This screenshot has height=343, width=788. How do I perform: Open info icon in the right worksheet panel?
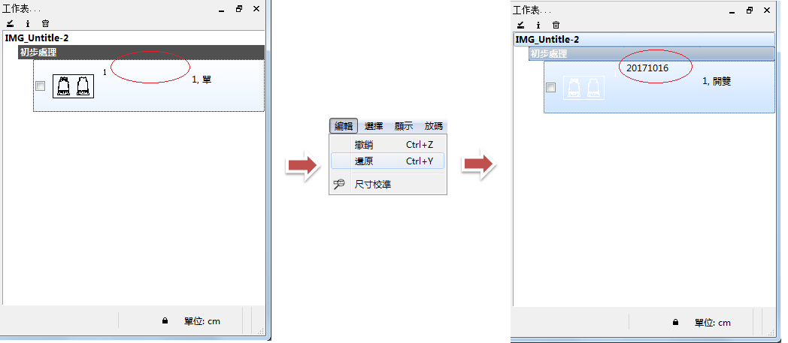click(x=538, y=25)
